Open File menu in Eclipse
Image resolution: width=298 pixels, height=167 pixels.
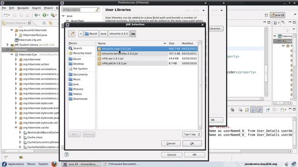click(x=4, y=8)
